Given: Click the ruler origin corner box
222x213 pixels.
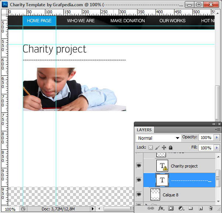Looking at the screenshot, I should pyautogui.click(x=4, y=12).
